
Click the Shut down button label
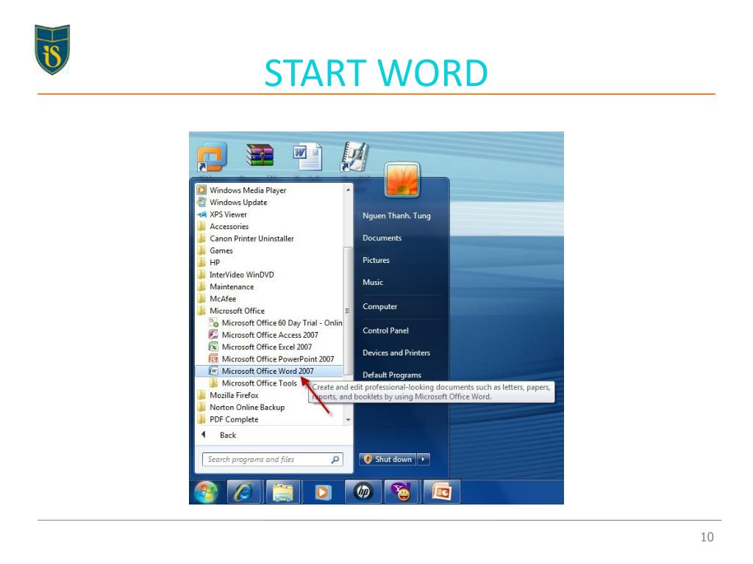[393, 459]
